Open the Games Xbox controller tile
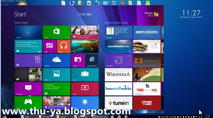 point(28,103)
